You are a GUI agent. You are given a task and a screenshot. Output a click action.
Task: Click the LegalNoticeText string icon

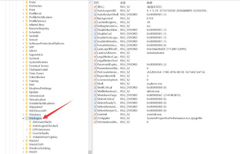pyautogui.click(x=95, y=60)
